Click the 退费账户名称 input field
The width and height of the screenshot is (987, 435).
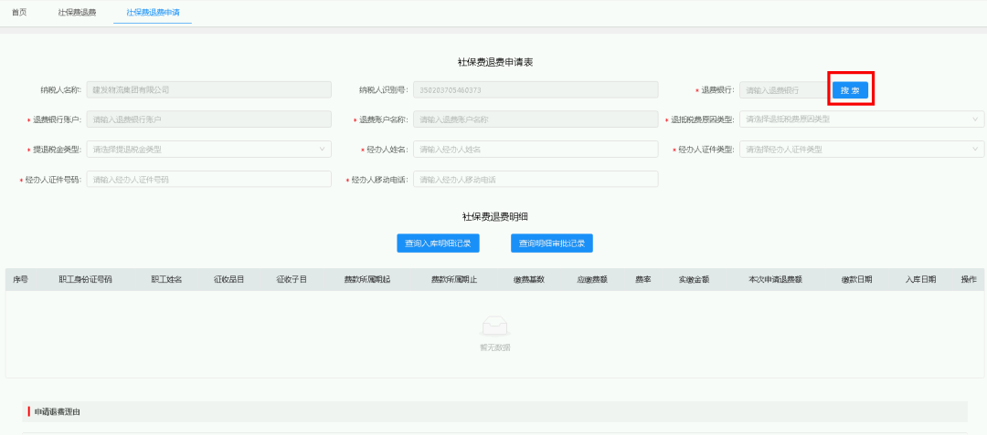pyautogui.click(x=536, y=119)
